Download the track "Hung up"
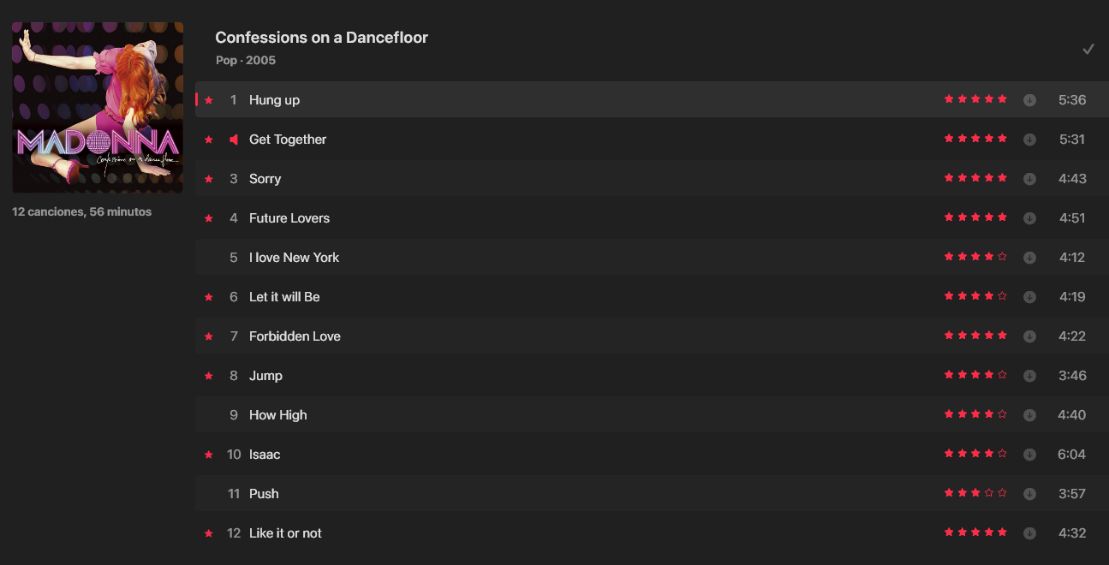Image resolution: width=1109 pixels, height=565 pixels. tap(1029, 100)
